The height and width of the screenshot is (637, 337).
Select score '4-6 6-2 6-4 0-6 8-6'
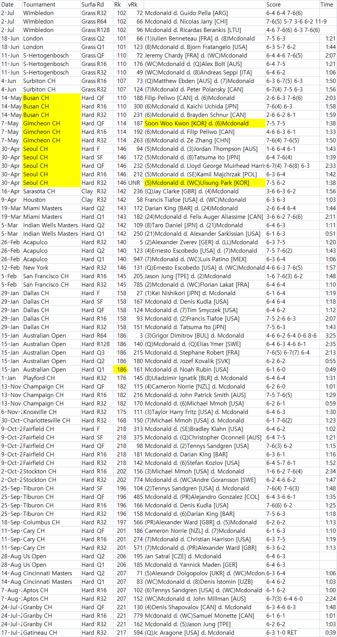(292, 335)
